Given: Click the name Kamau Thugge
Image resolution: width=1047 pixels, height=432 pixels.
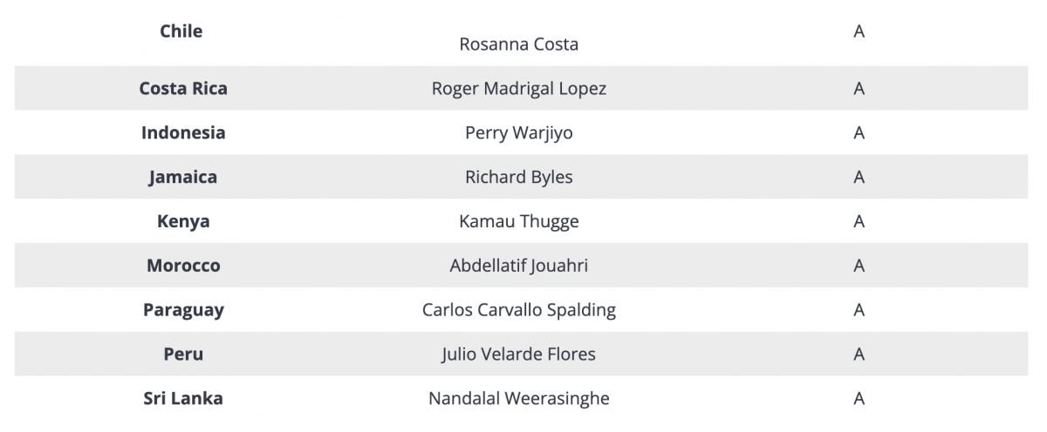Looking at the screenshot, I should [519, 222].
